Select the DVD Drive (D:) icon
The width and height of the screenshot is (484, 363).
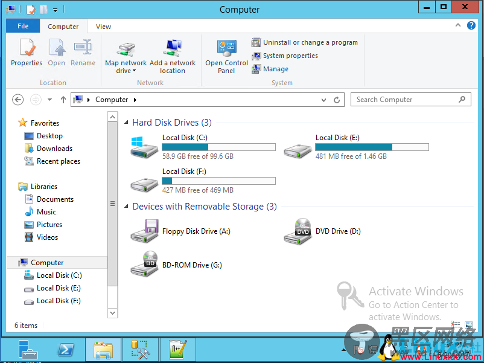click(298, 231)
